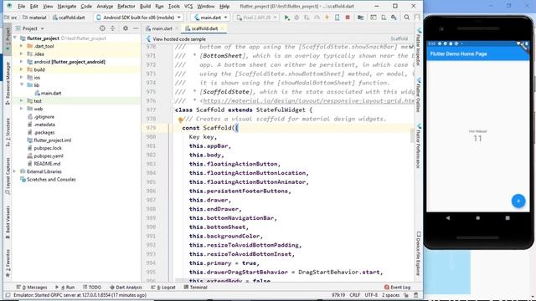Open the Refactor menu
The height and width of the screenshot is (301, 536).
tap(126, 6)
